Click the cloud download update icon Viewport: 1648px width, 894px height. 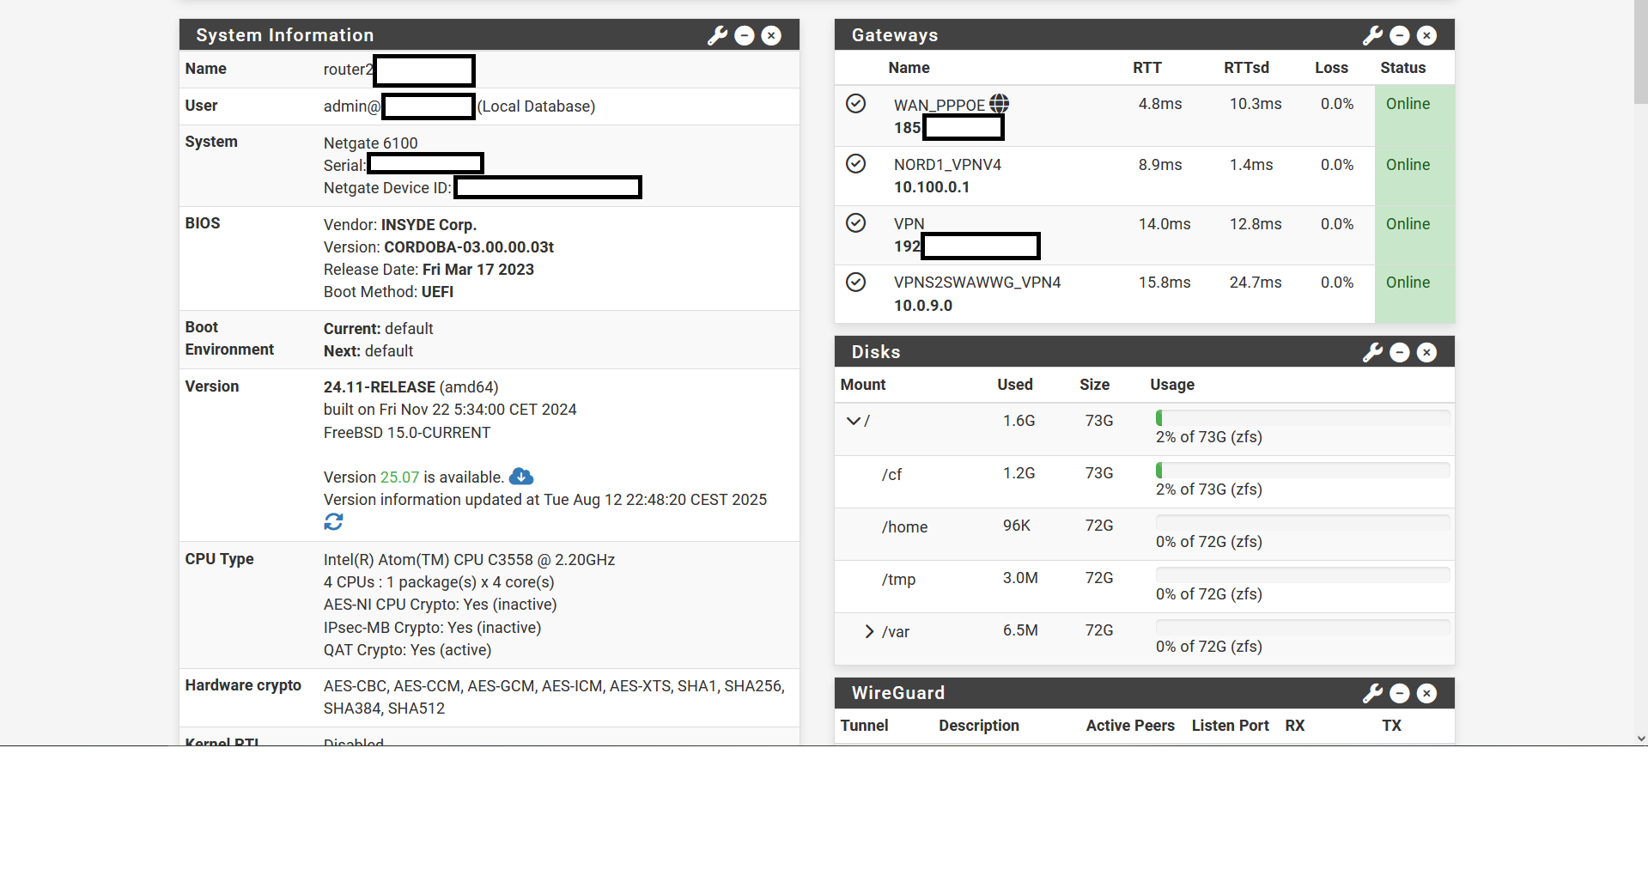(521, 477)
